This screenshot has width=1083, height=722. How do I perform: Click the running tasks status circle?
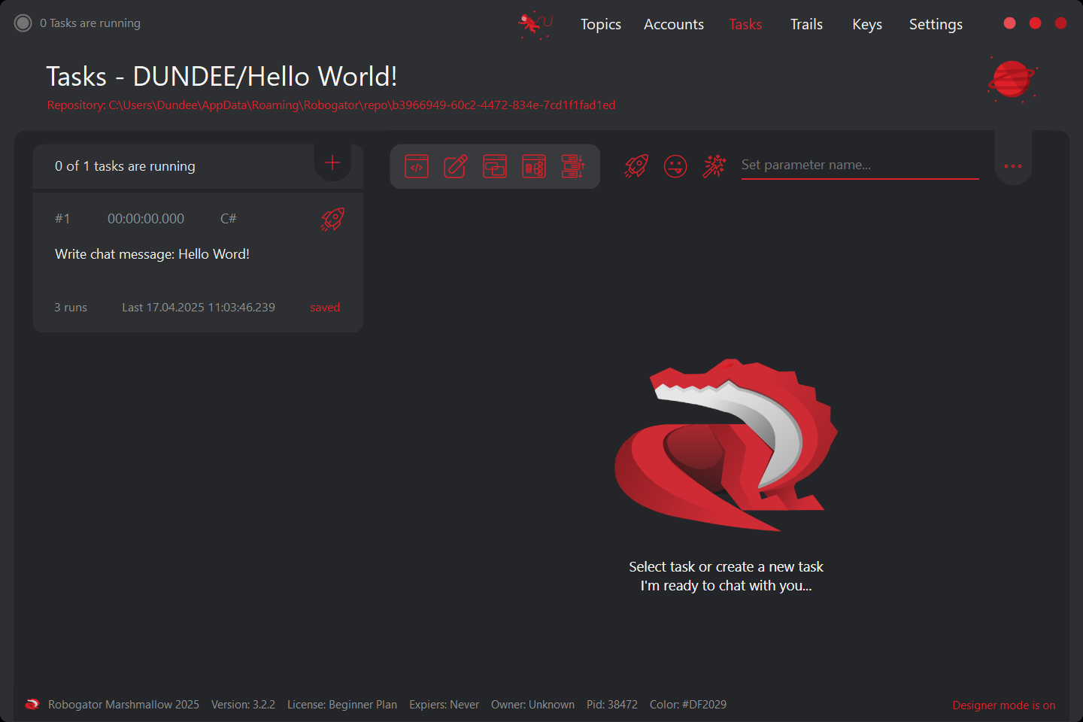coord(23,23)
